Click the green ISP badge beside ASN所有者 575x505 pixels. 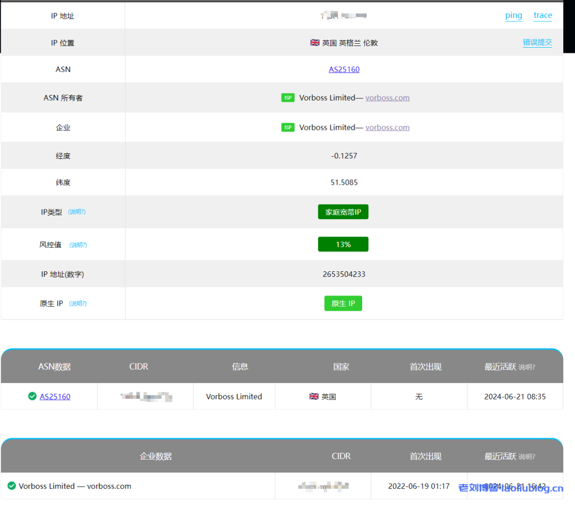(287, 97)
